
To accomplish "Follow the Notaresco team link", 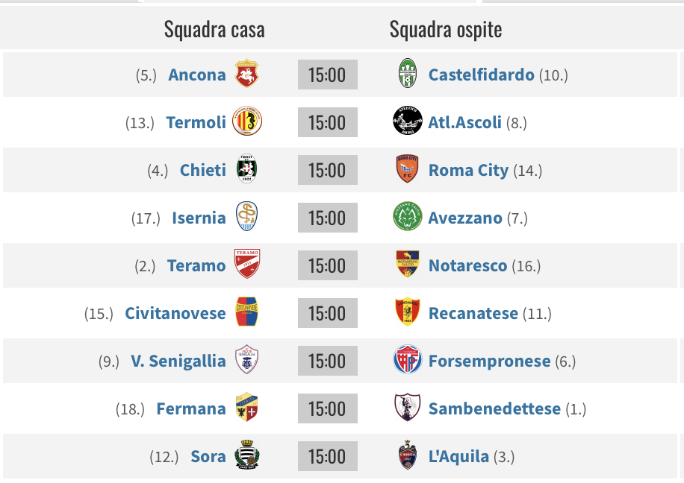I will tap(467, 265).
